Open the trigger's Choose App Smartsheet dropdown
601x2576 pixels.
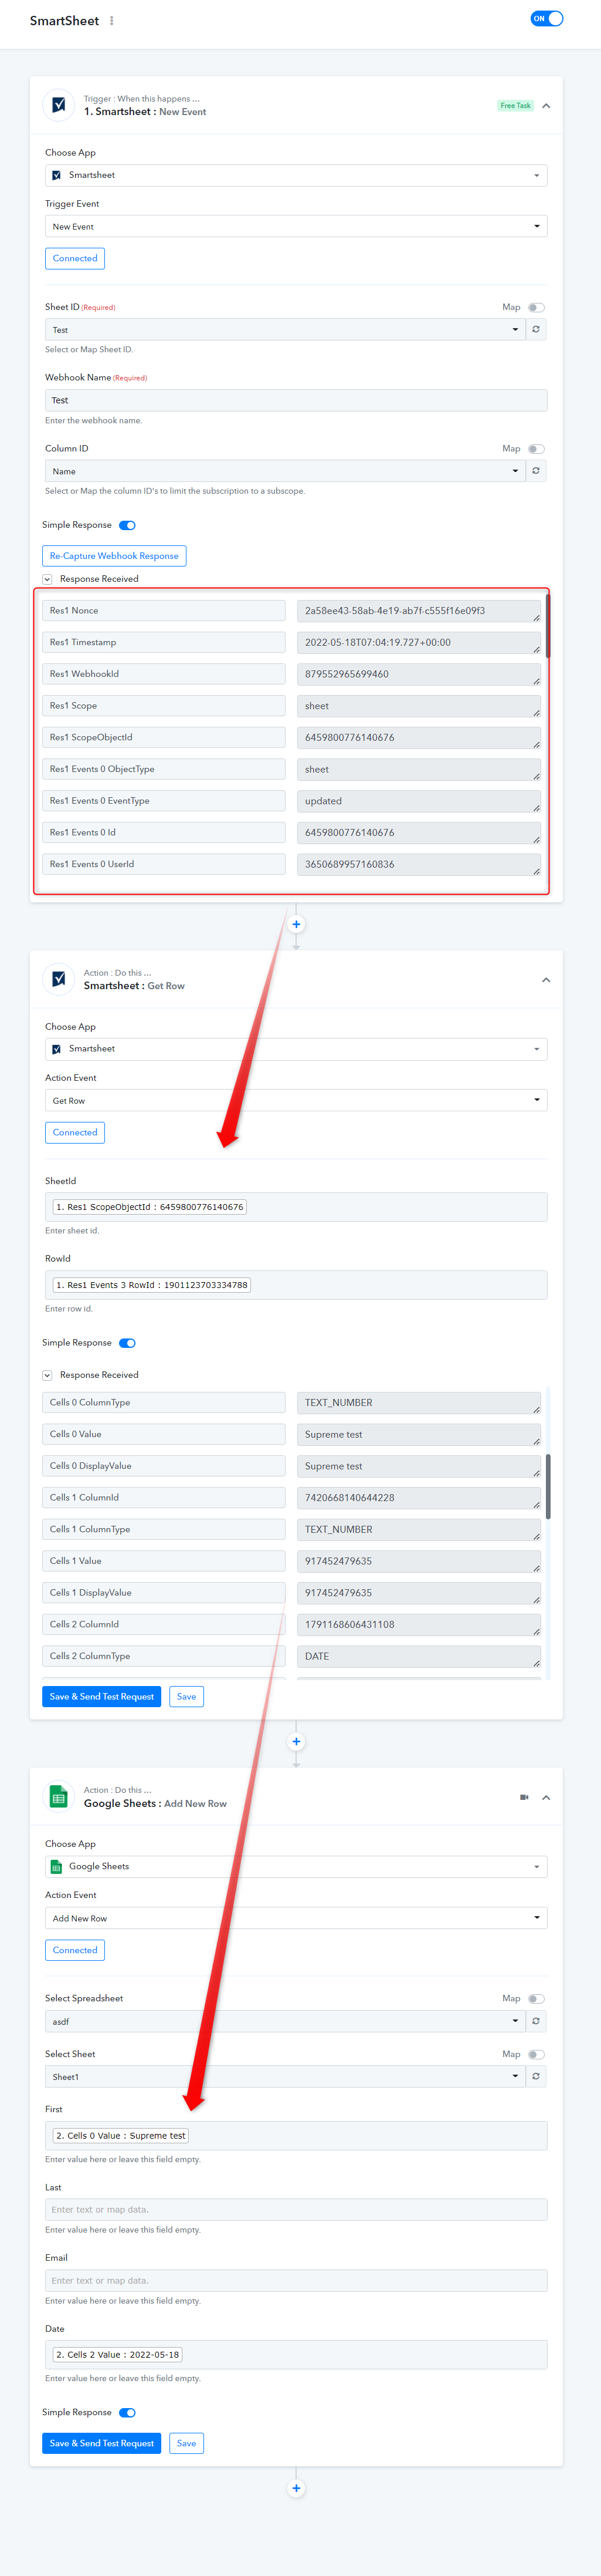coord(296,175)
